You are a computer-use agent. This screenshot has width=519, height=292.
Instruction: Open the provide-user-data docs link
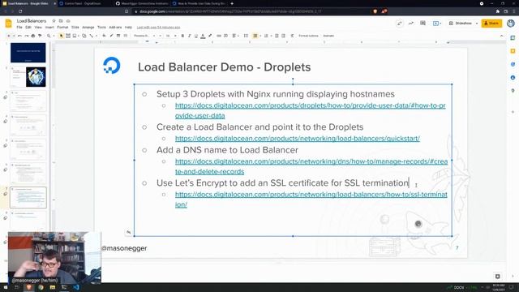point(310,110)
